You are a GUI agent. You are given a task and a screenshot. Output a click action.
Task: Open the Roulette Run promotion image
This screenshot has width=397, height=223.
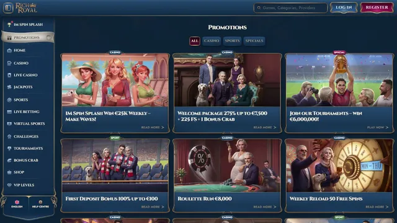click(x=227, y=165)
